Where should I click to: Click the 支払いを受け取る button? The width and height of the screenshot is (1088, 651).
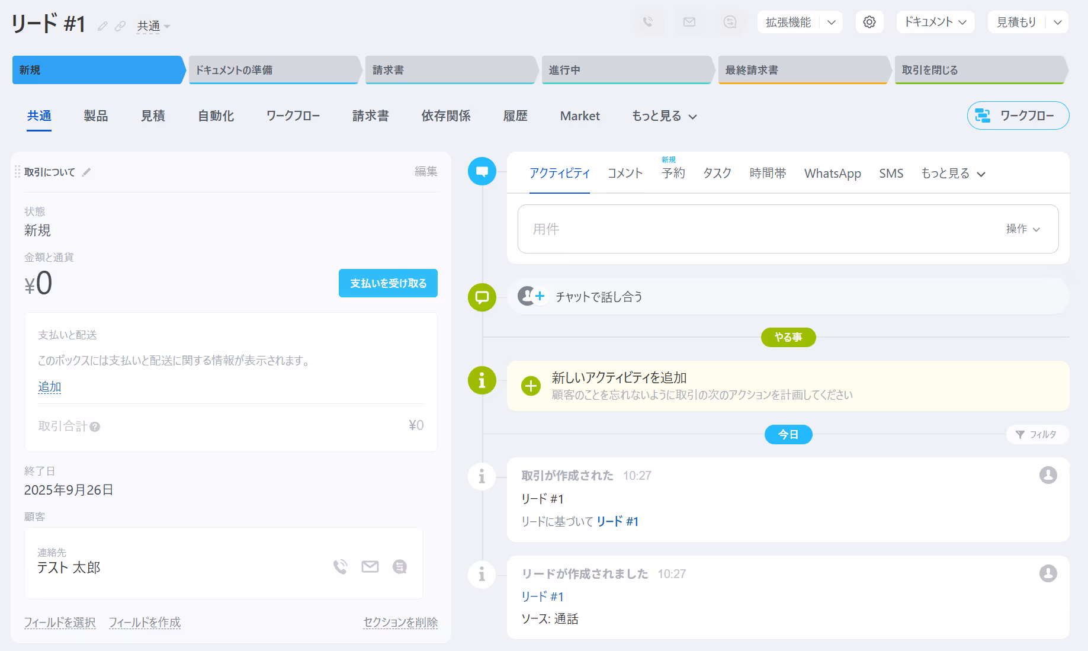click(388, 283)
